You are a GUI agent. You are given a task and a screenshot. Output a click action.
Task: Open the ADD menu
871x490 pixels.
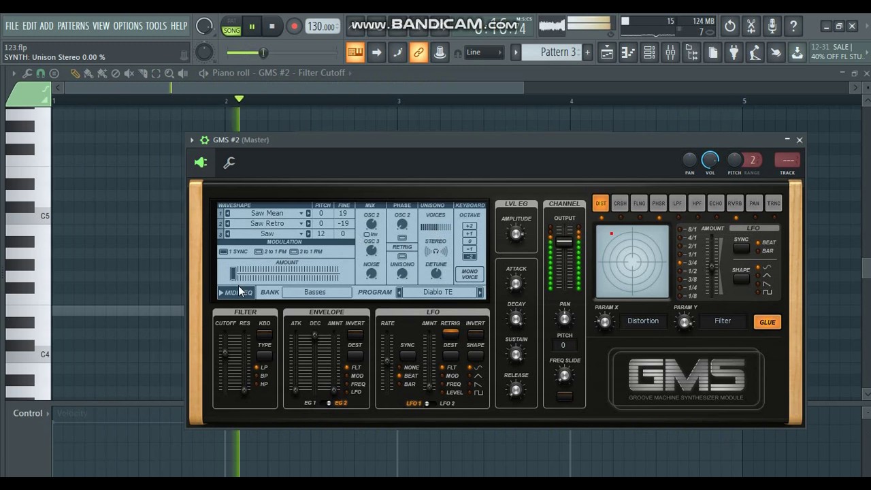point(46,26)
